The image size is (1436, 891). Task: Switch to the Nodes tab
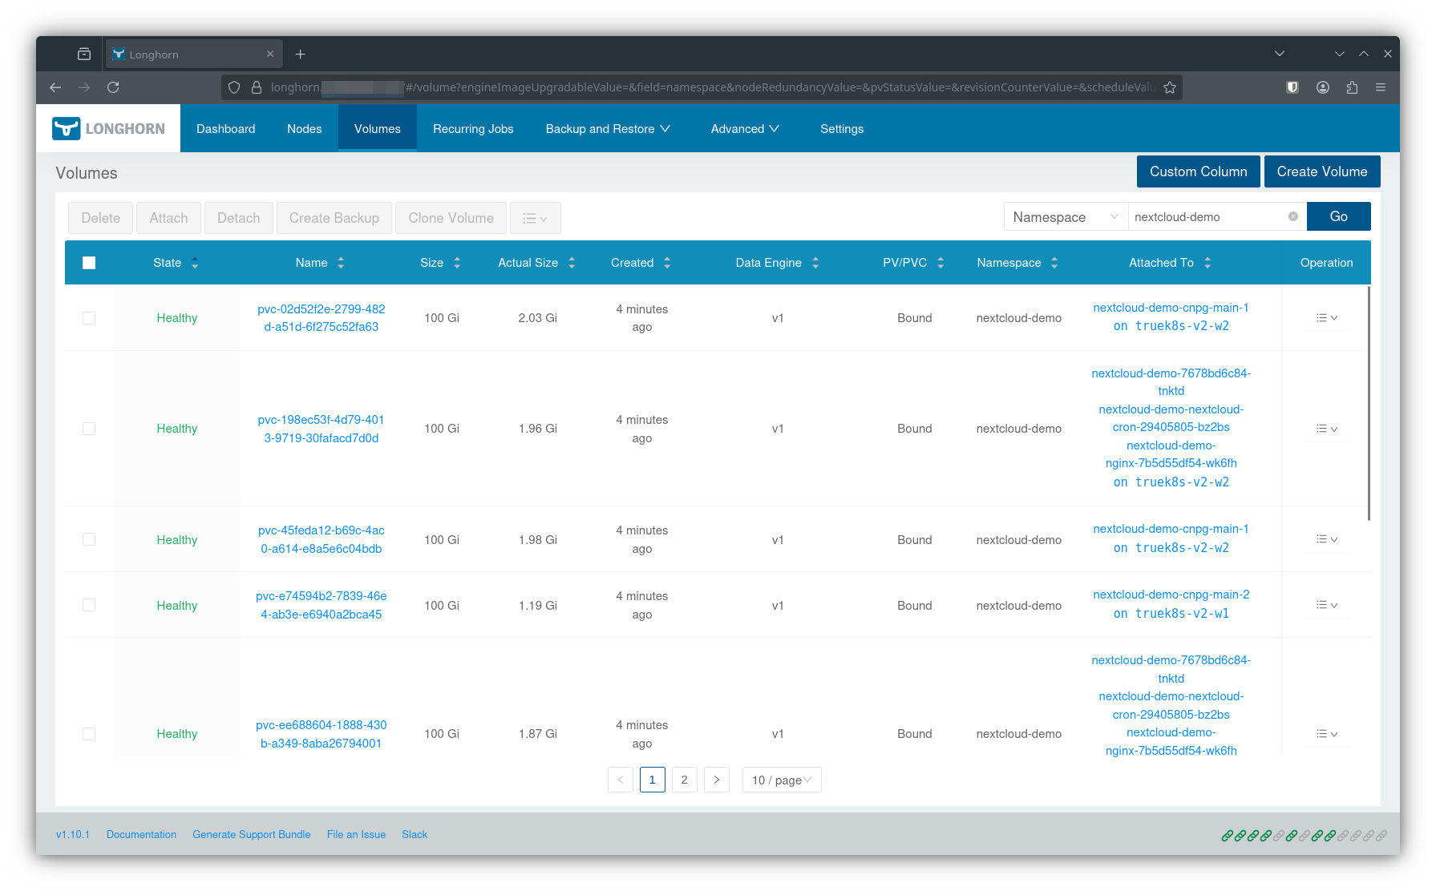(304, 129)
